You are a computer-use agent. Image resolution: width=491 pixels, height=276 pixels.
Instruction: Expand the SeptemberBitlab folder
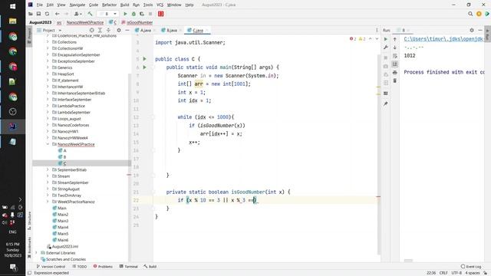[48, 169]
